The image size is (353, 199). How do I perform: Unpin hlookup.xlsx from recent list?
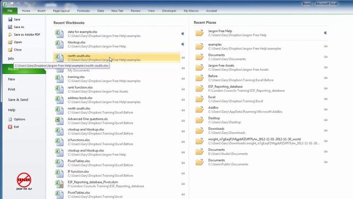click(x=183, y=44)
